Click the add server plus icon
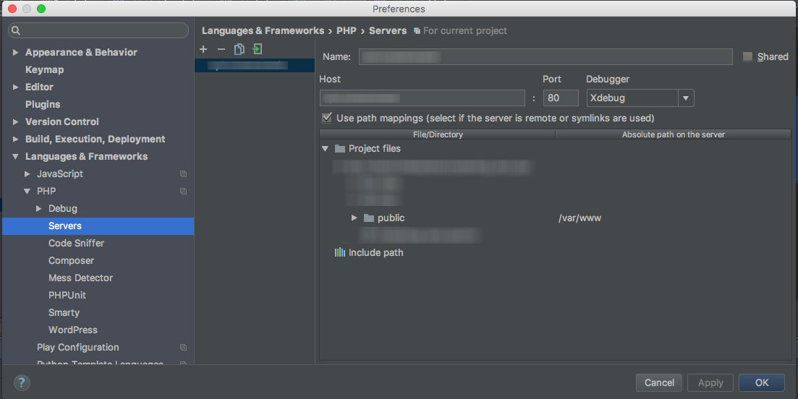 (x=203, y=49)
